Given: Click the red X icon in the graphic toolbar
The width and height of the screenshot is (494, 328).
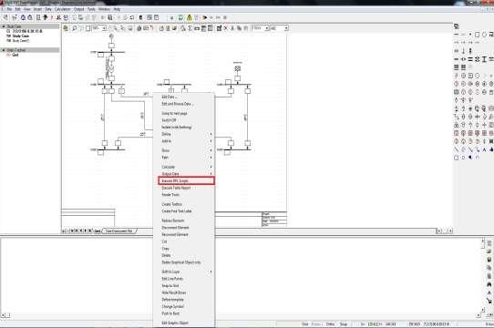Looking at the screenshot, I should (x=225, y=28).
